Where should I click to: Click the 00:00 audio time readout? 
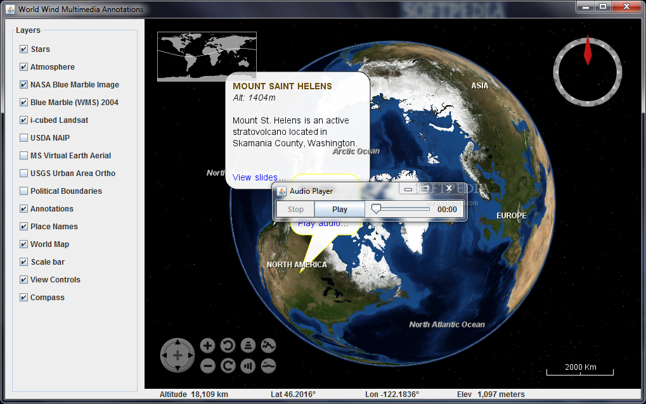click(447, 210)
